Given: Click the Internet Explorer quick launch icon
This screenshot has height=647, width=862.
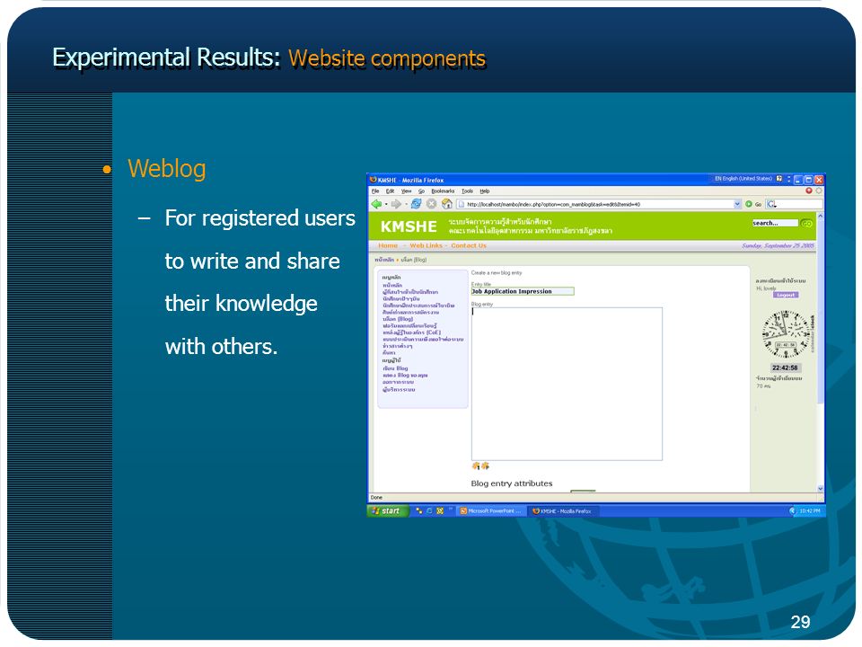Looking at the screenshot, I should 429,511.
